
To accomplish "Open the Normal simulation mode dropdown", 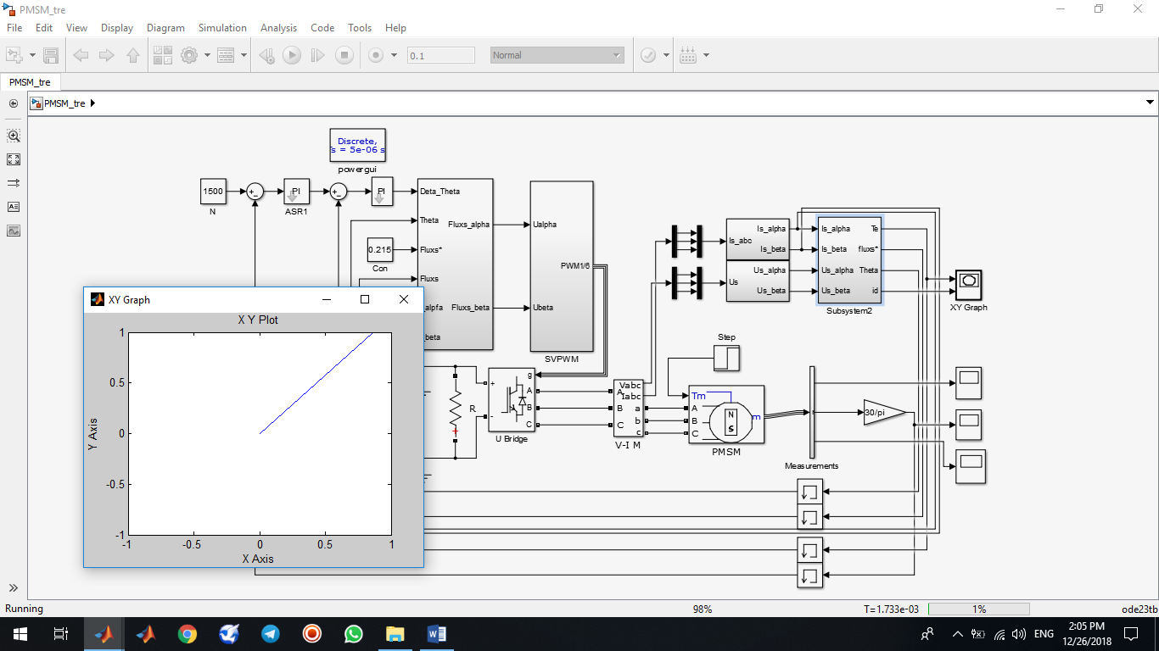I will click(x=557, y=55).
